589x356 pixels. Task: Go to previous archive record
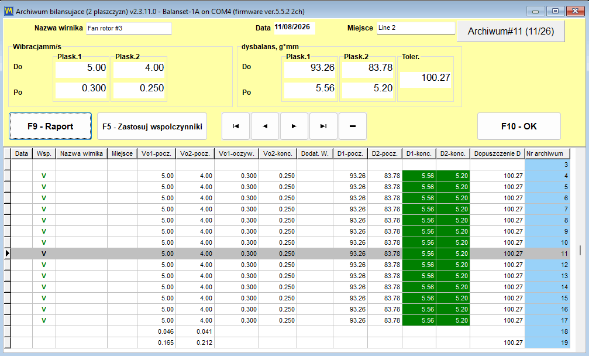[x=265, y=126]
